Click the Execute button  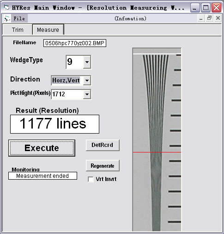tap(42, 148)
